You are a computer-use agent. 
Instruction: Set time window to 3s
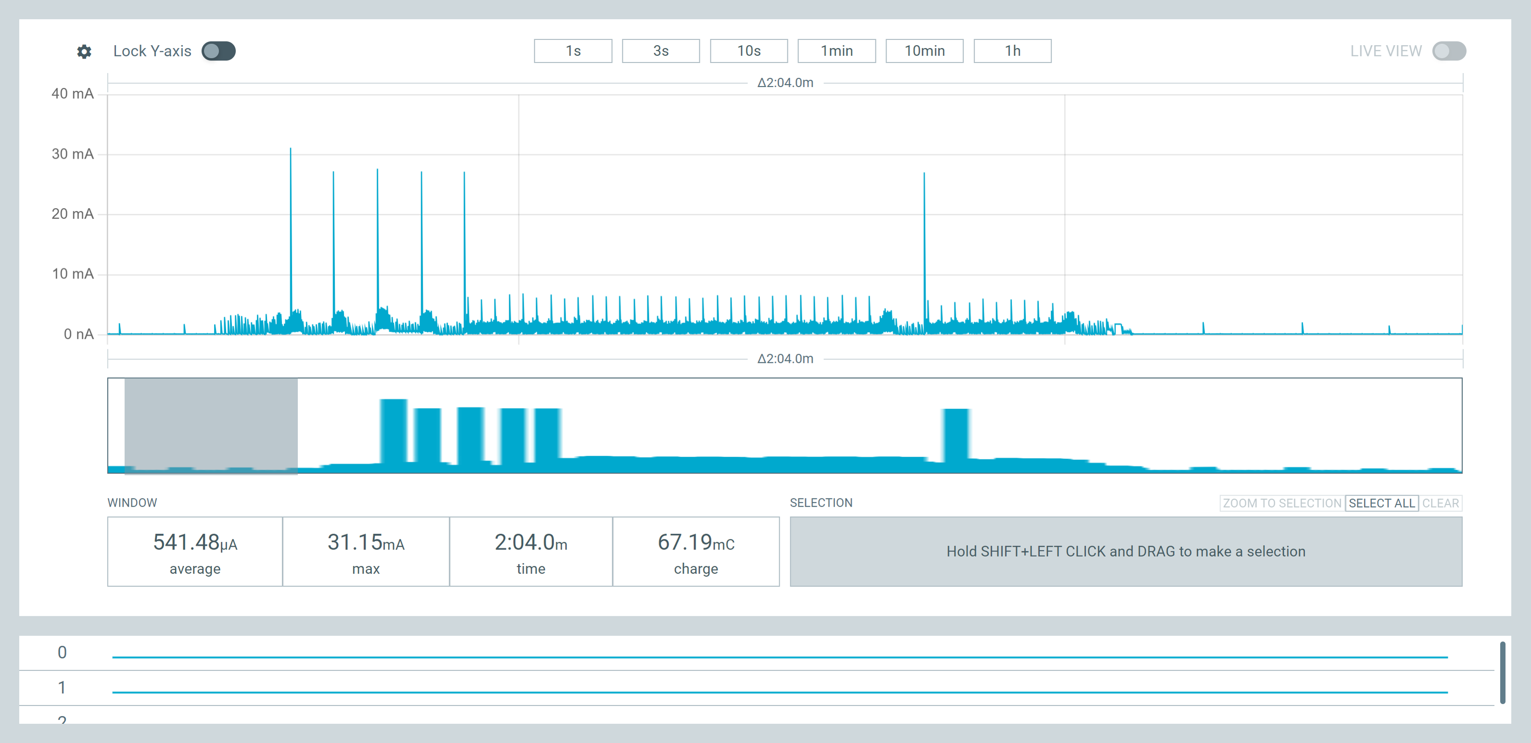coord(661,51)
